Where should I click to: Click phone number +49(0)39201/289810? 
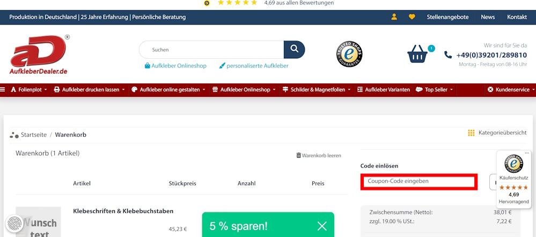491,55
